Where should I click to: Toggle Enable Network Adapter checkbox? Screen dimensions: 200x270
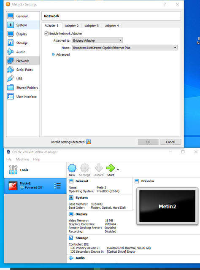pyautogui.click(x=46, y=33)
